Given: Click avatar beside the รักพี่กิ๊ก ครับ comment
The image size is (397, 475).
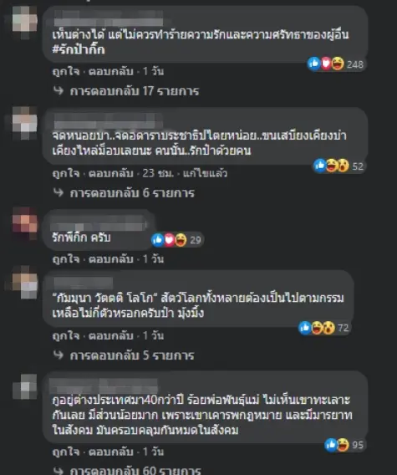Looking at the screenshot, I should pos(25,223).
